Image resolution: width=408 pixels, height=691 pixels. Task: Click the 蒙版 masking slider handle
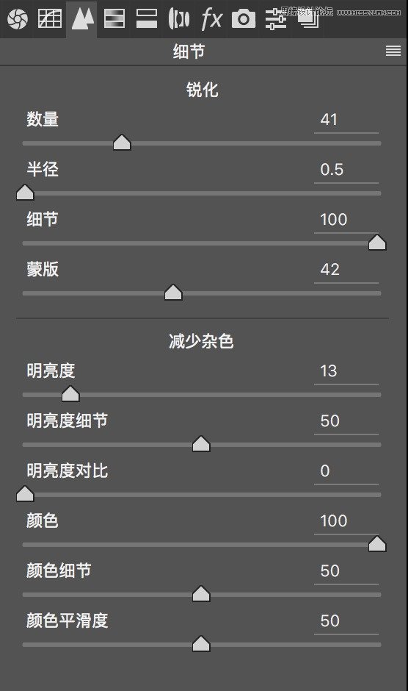point(173,292)
